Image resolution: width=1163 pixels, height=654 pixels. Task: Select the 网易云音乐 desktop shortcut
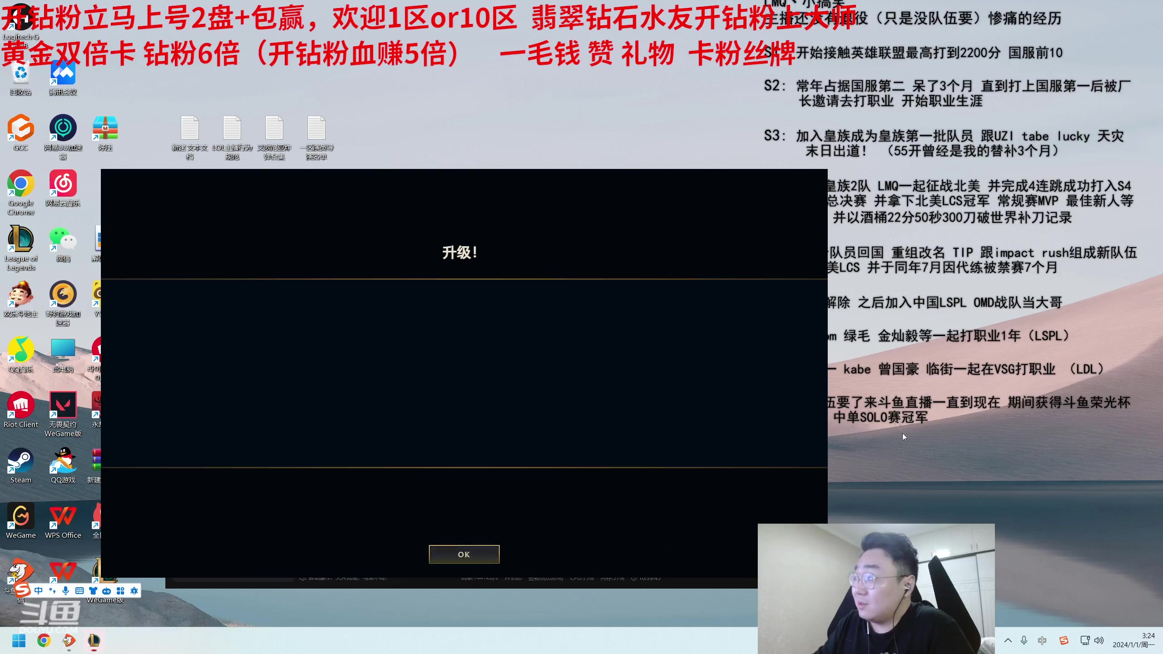63,188
